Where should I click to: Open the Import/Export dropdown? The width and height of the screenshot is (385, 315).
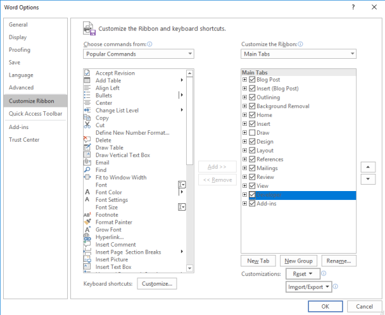(309, 287)
